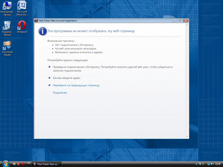Click the blue info icon in error page
Viewport: 223px width, 167px height.
pyautogui.click(x=42, y=31)
